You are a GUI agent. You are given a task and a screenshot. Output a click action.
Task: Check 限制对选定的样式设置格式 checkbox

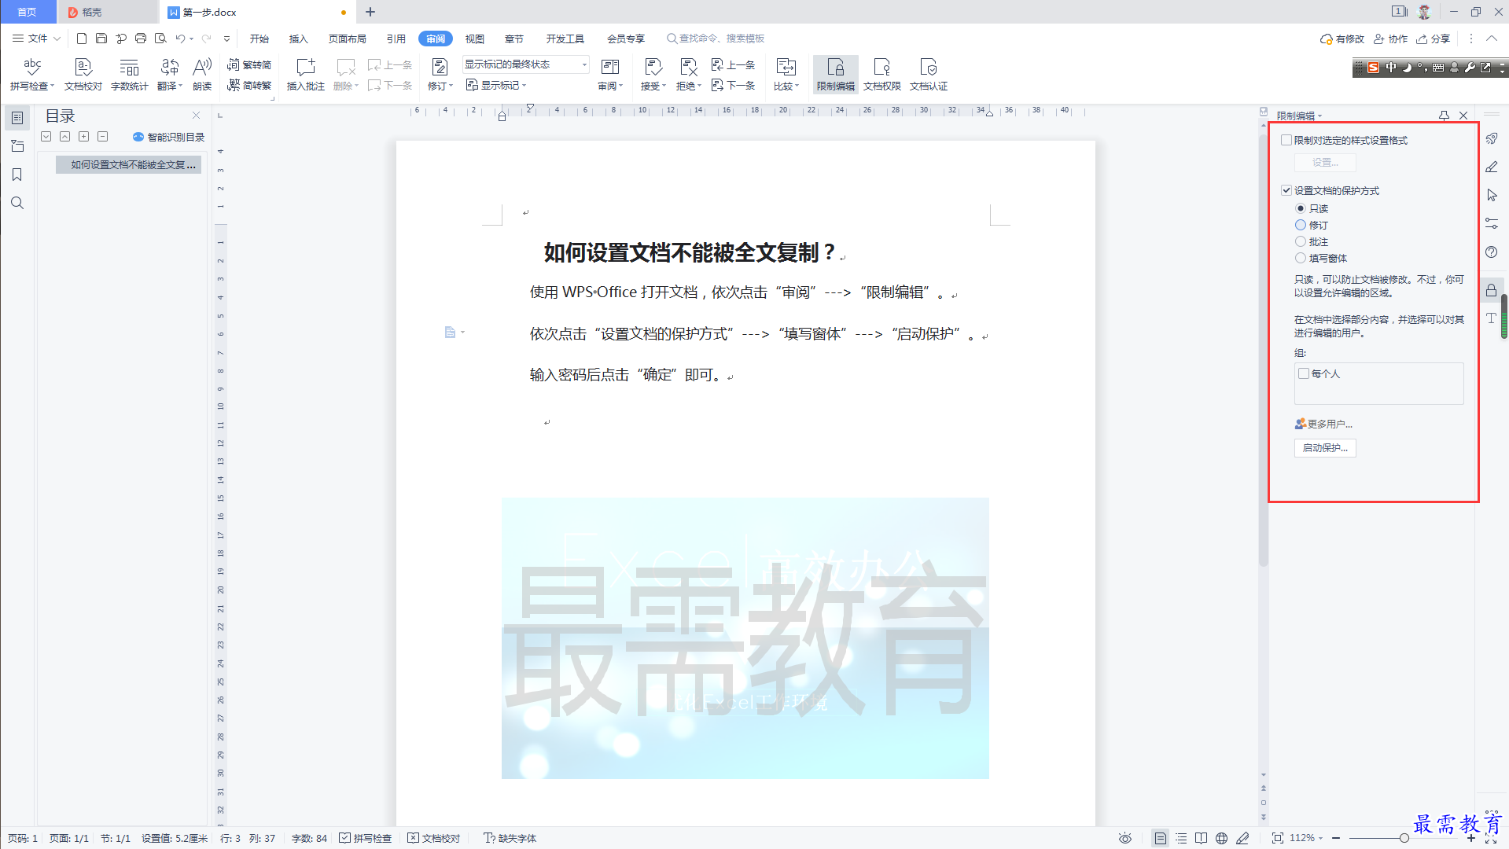tap(1286, 140)
